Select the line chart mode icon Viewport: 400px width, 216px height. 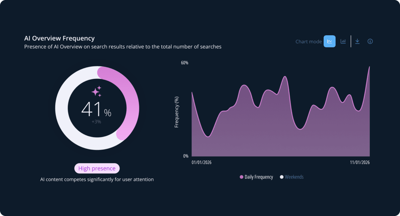click(x=329, y=42)
